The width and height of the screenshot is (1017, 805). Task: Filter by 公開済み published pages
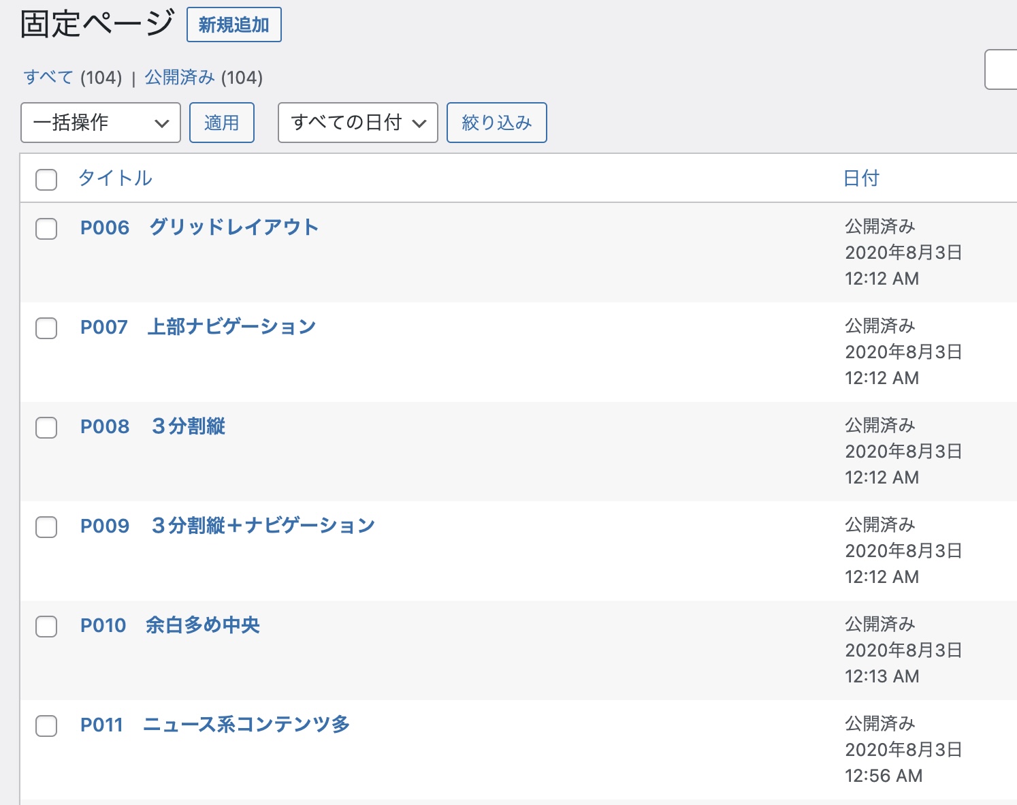[x=180, y=78]
